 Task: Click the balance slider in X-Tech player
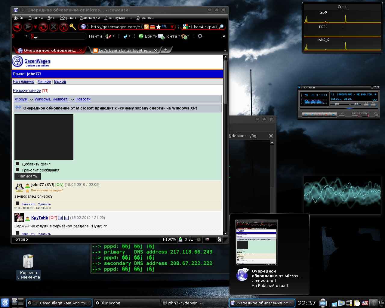pyautogui.click(x=356, y=104)
